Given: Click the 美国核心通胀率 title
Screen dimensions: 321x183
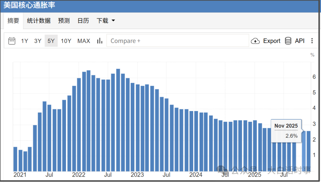Looking at the screenshot, I should pos(29,5).
